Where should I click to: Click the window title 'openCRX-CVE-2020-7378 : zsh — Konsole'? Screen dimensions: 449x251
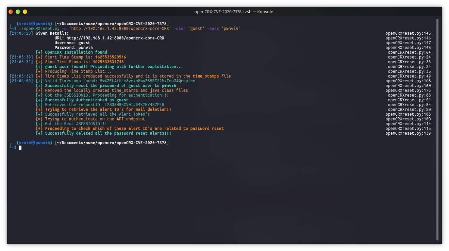click(234, 12)
